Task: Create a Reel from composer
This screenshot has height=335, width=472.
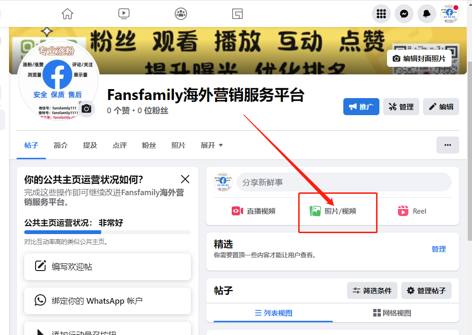Action: click(412, 211)
